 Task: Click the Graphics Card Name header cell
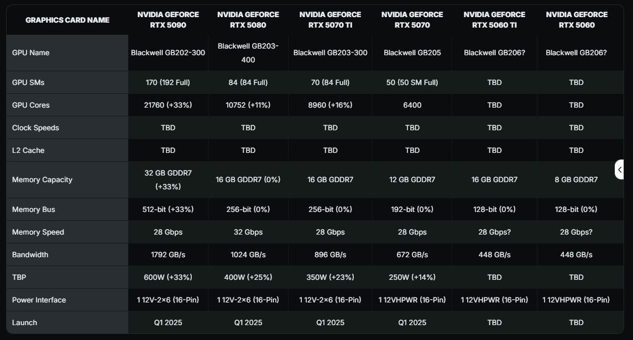(67, 20)
